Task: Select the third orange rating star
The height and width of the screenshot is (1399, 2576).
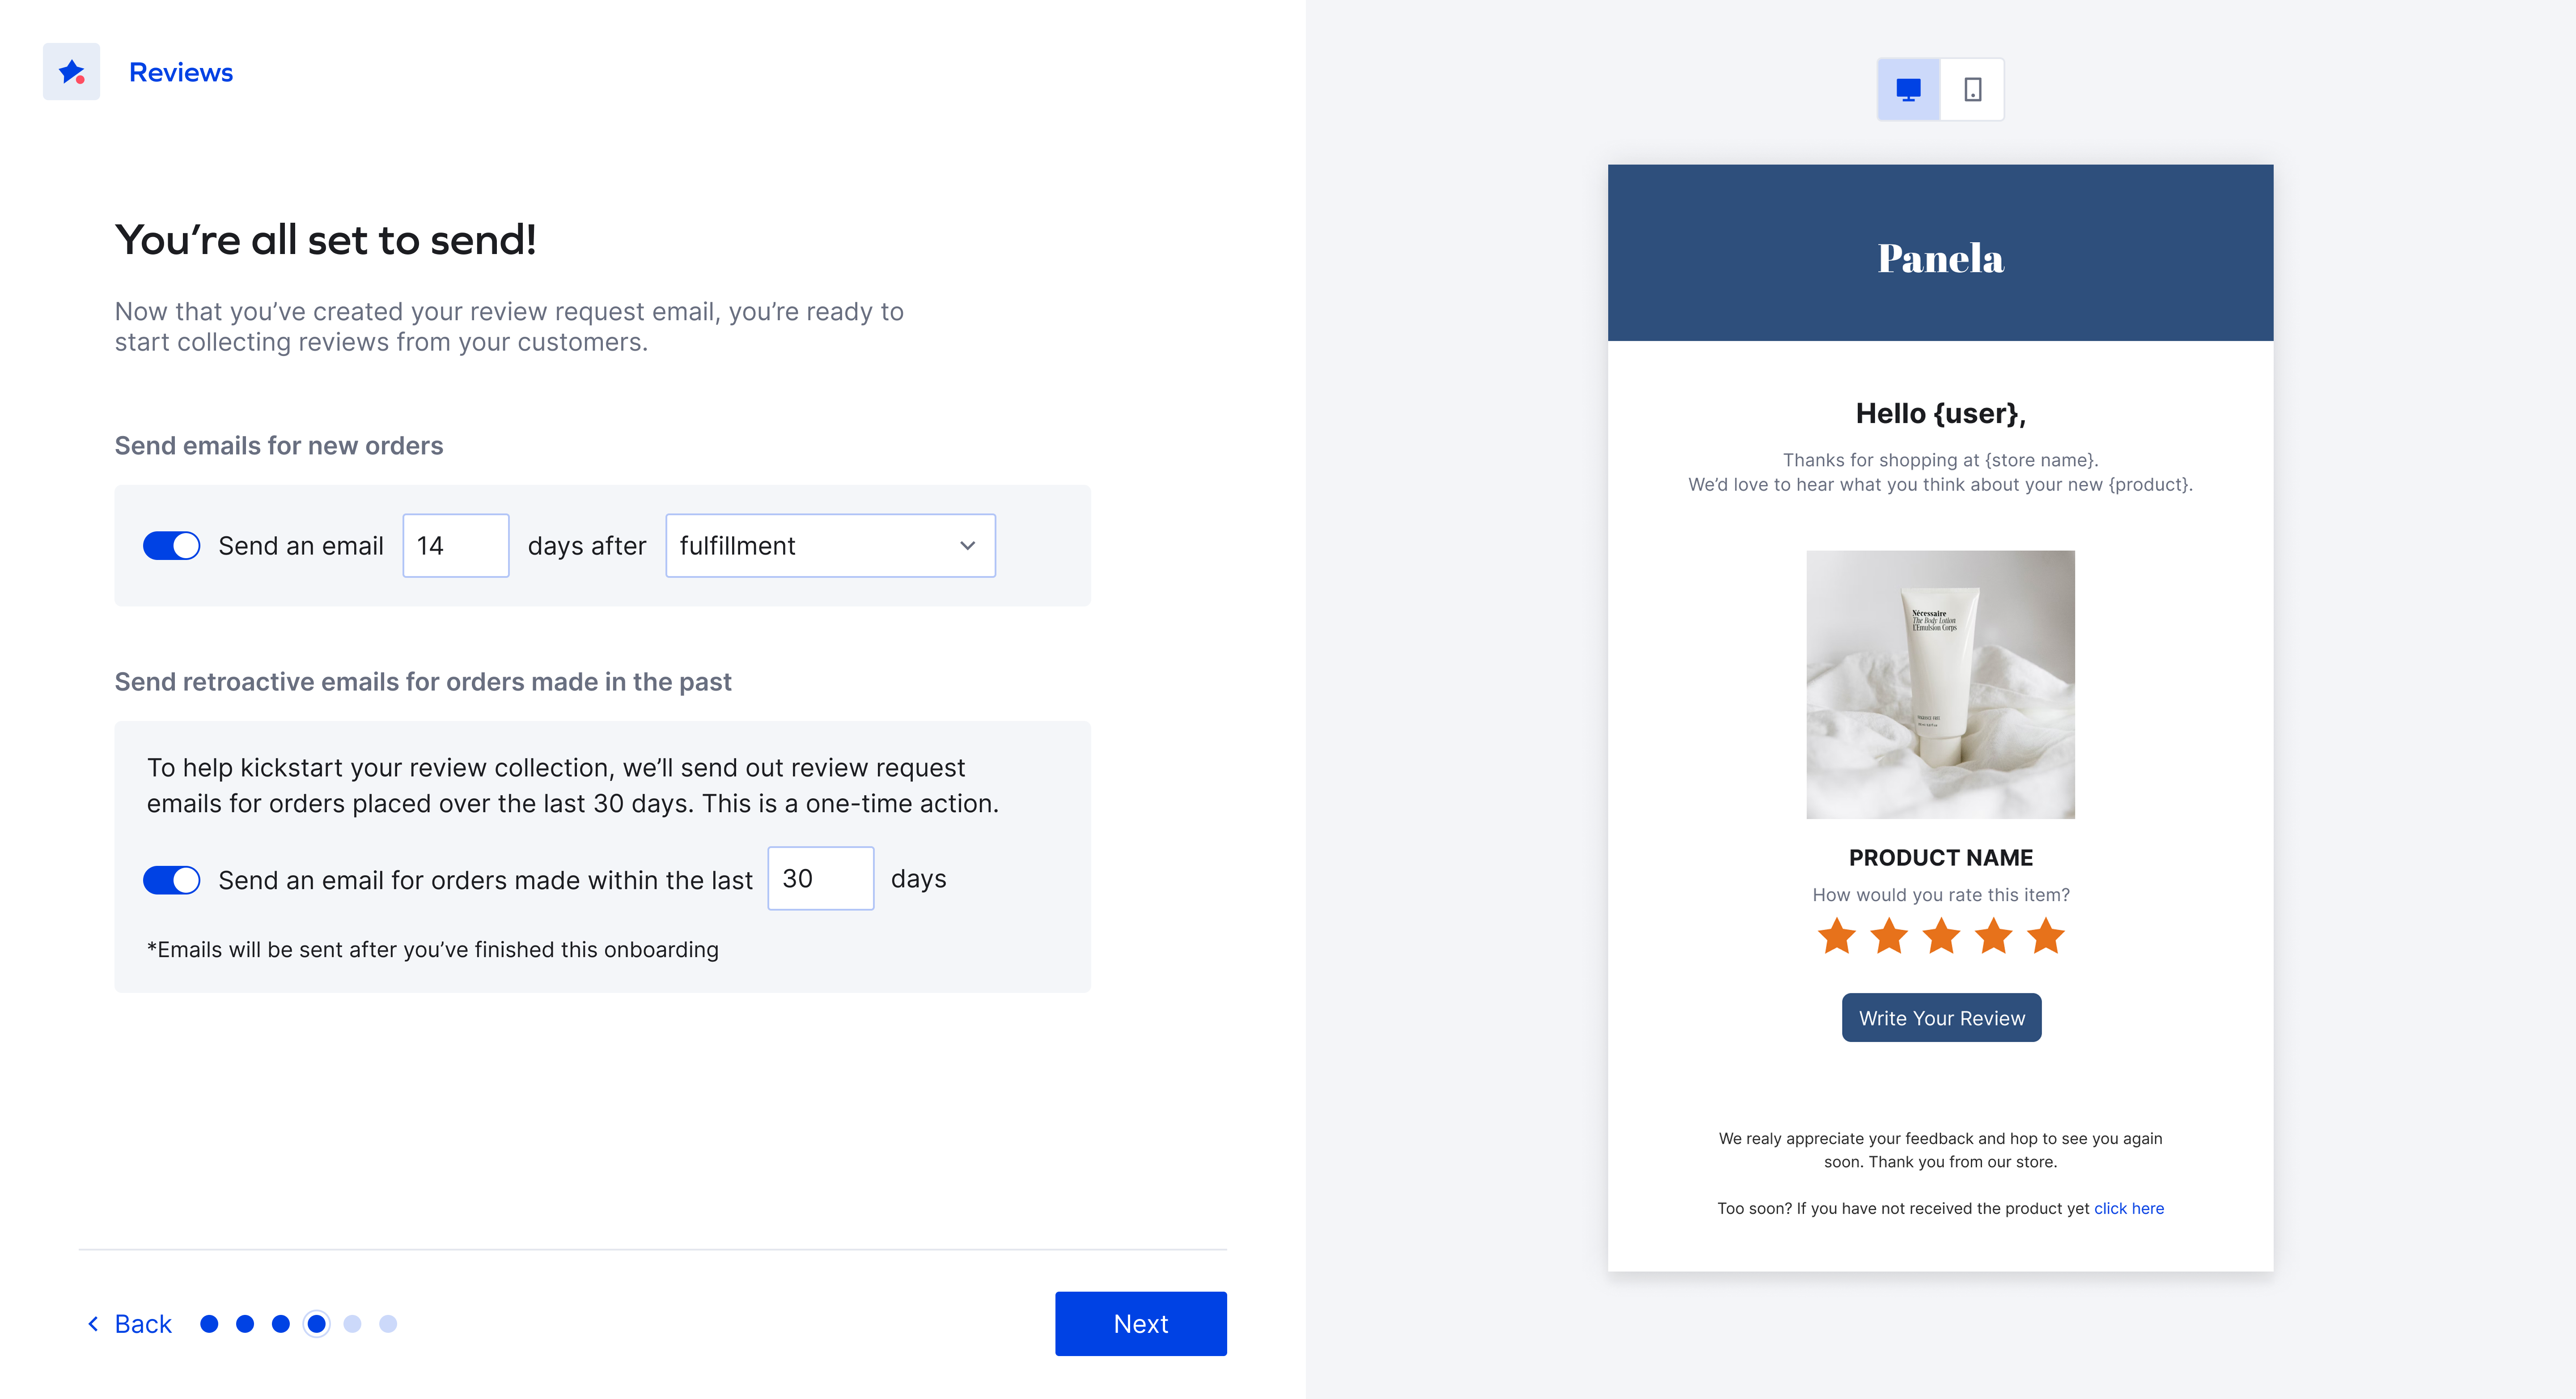Action: pyautogui.click(x=1941, y=936)
